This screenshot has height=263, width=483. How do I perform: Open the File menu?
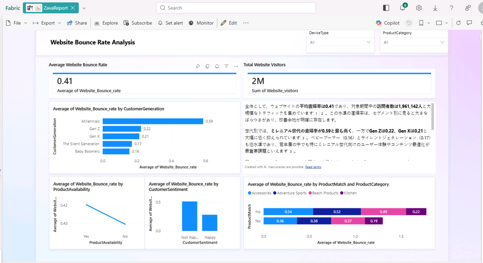click(x=17, y=23)
